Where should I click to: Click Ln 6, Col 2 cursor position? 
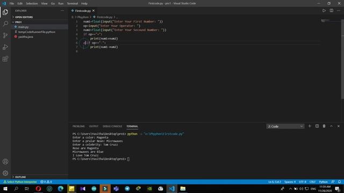pyautogui.click(x=275, y=182)
